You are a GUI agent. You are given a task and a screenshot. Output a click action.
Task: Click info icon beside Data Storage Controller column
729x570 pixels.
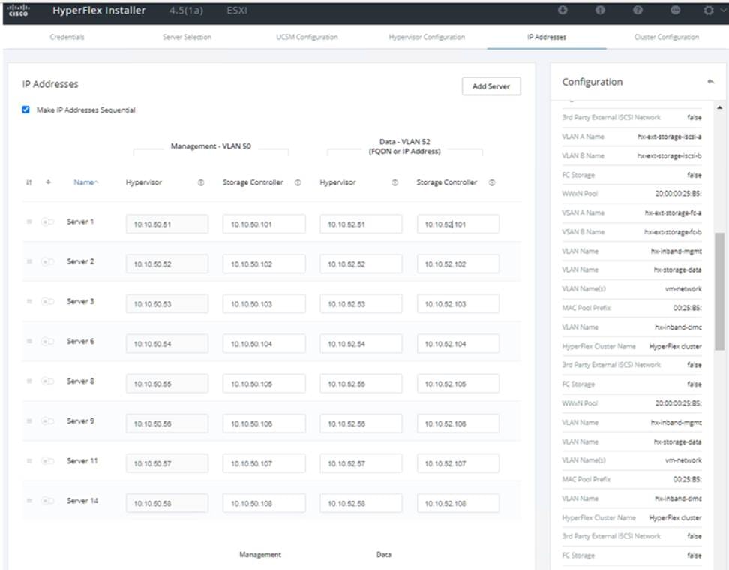point(492,182)
